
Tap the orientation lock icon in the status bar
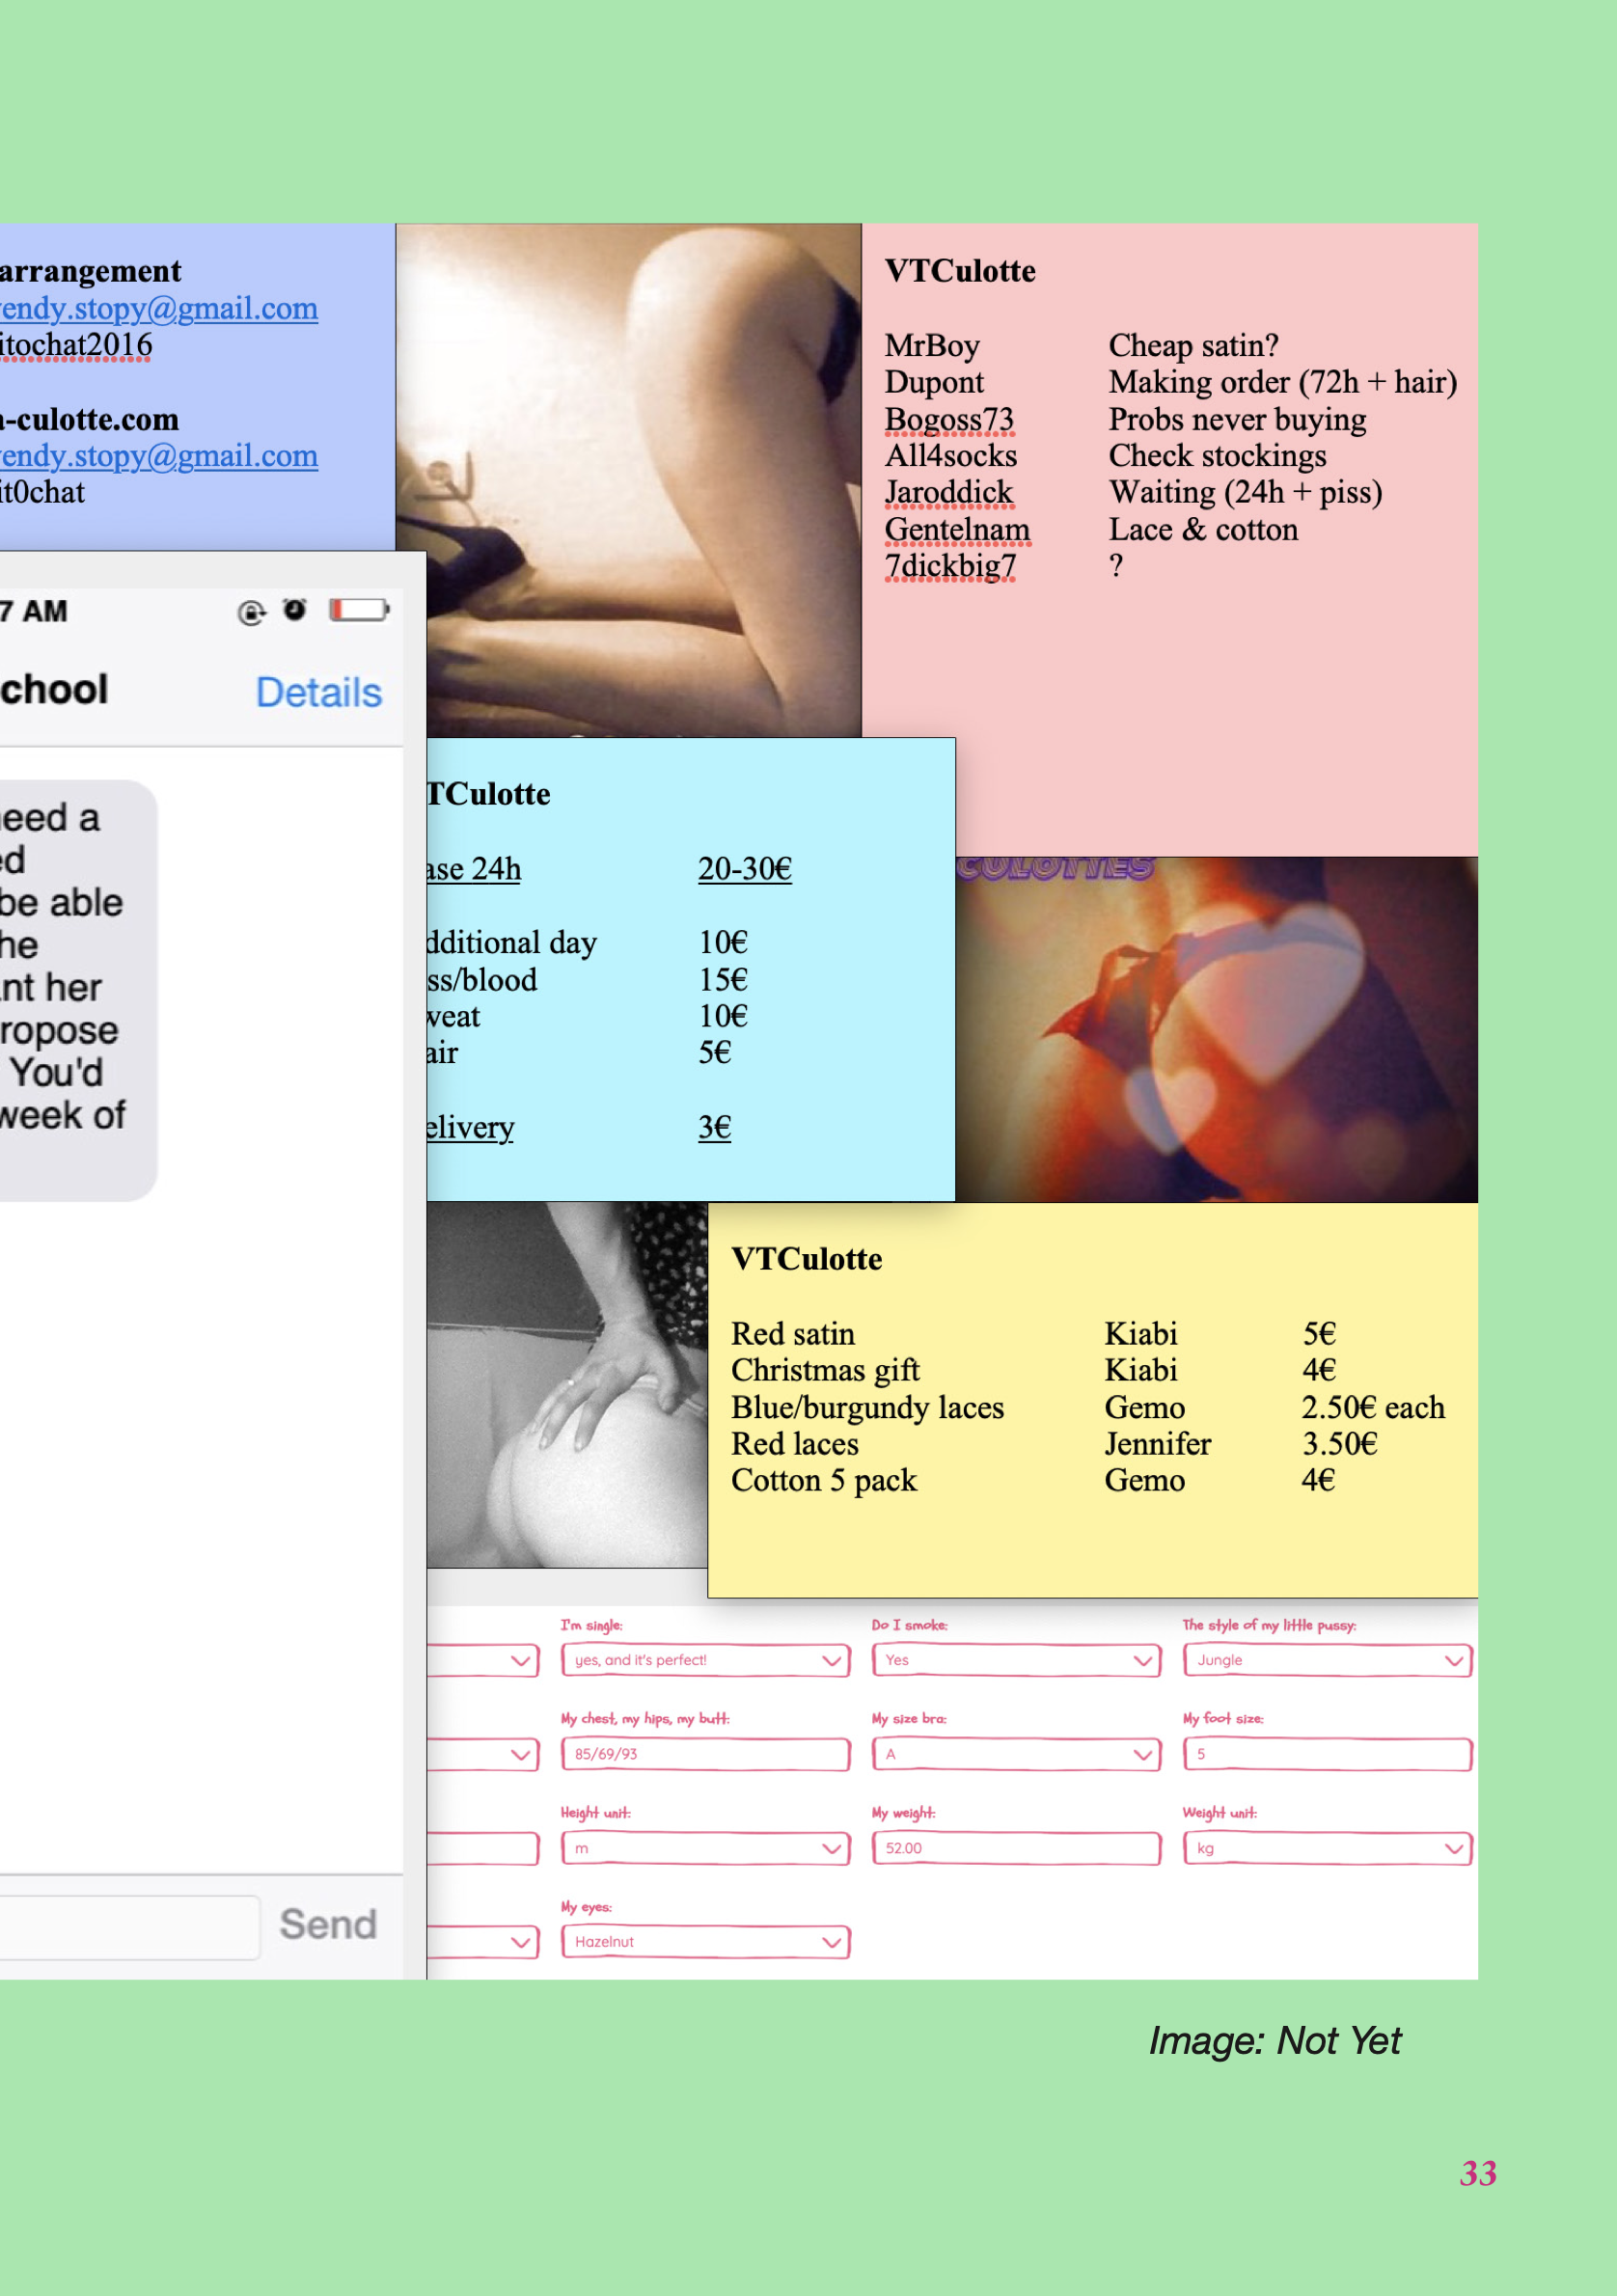coord(252,610)
